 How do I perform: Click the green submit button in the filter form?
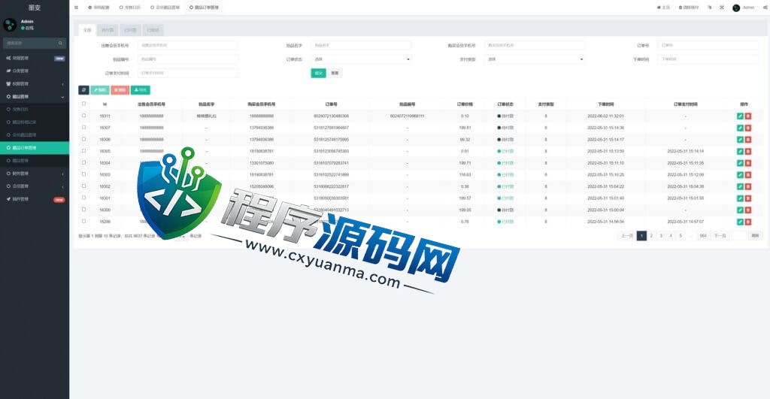(318, 73)
